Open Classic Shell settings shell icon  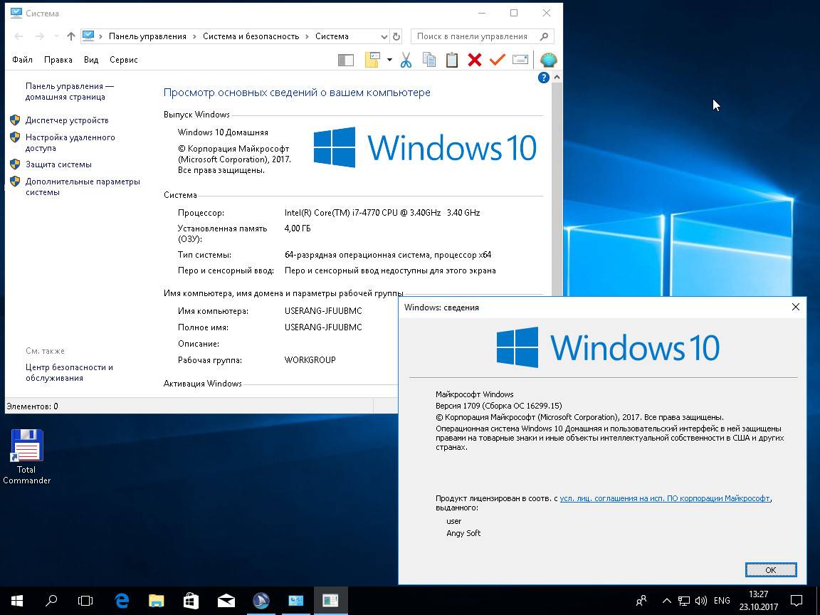[548, 60]
